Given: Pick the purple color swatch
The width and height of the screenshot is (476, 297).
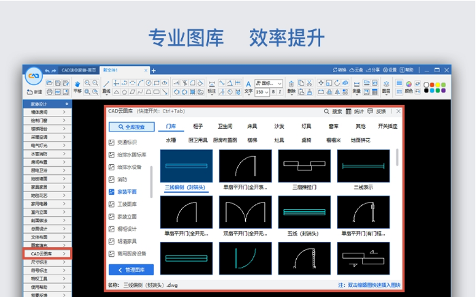Looking at the screenshot, I should click(x=443, y=91).
